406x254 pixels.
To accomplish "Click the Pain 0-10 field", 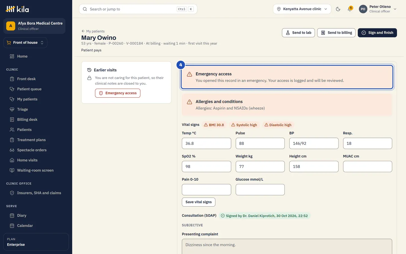I will 206,190.
